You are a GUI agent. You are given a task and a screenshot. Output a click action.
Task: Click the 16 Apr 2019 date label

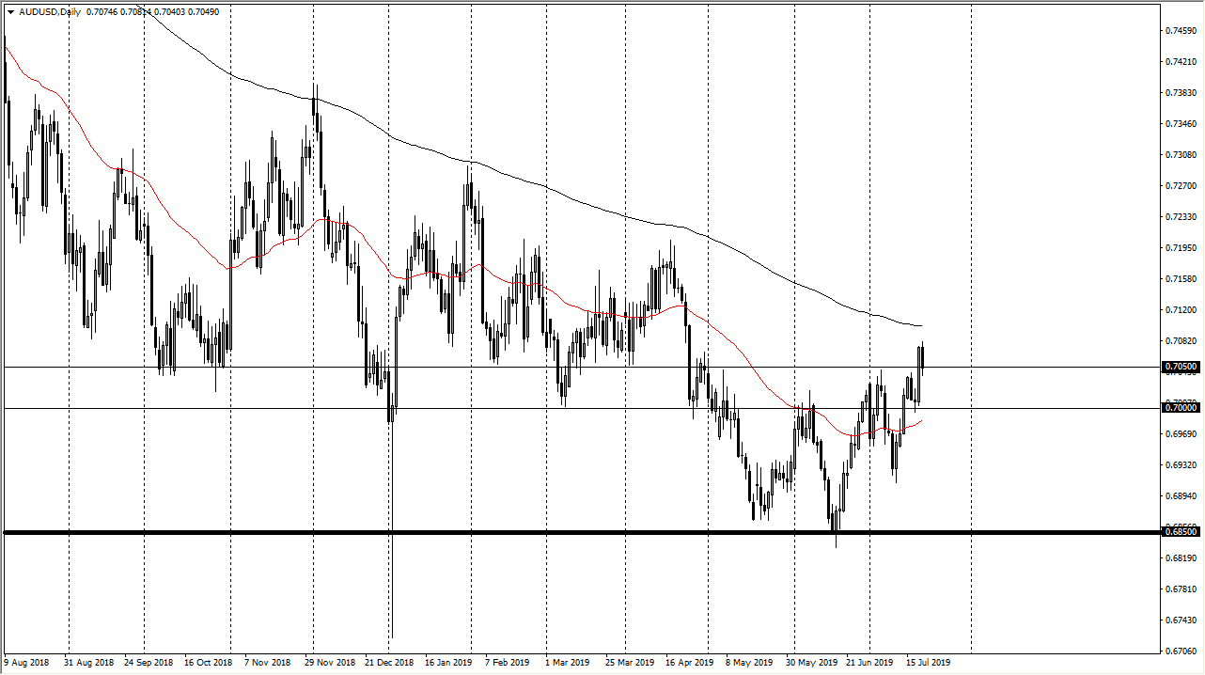point(691,662)
